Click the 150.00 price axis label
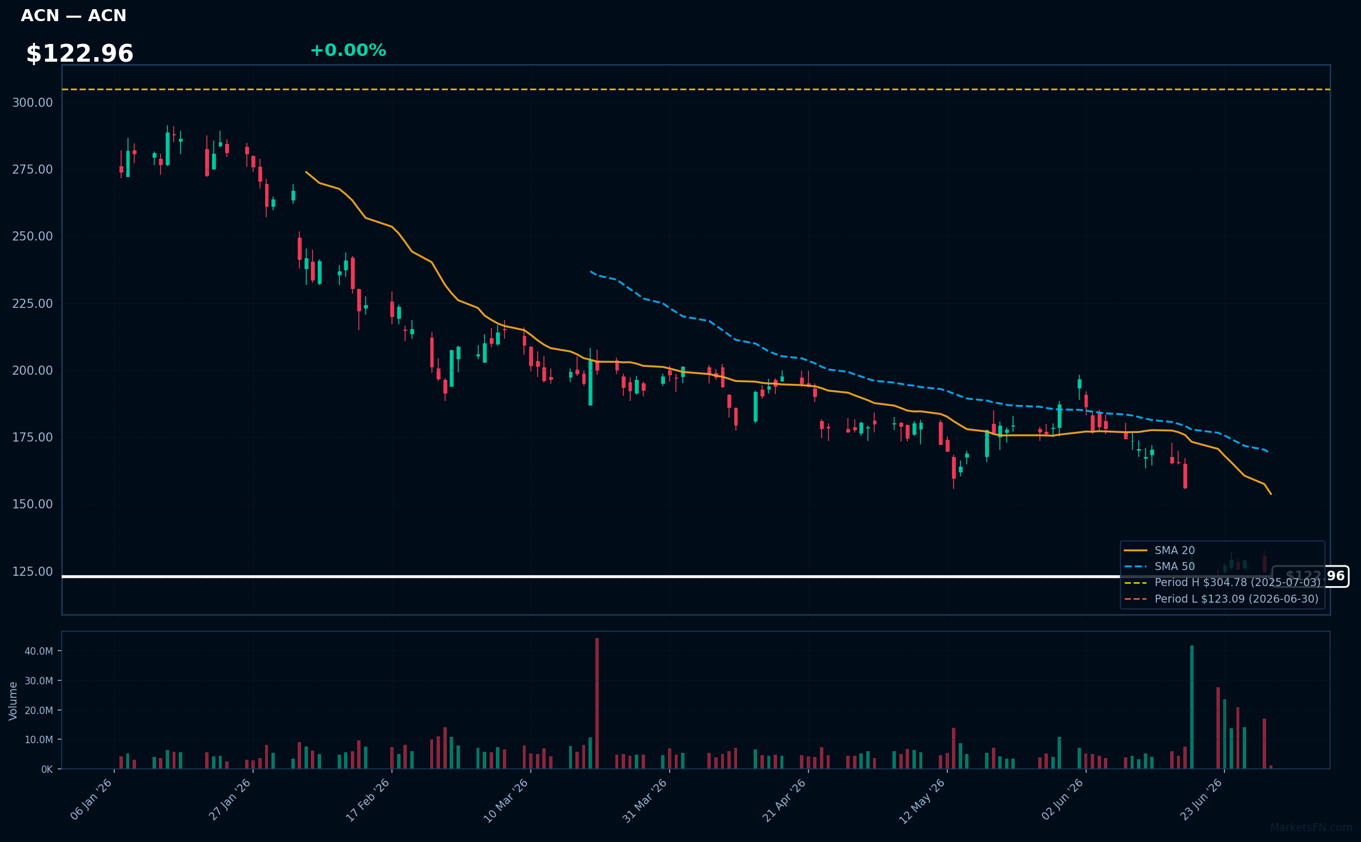Screen dimensions: 1361x842 (x=33, y=504)
